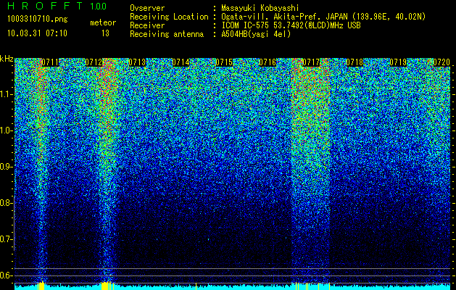Click the 0712 time marker
Screen dimensions: 456x290
(x=94, y=62)
